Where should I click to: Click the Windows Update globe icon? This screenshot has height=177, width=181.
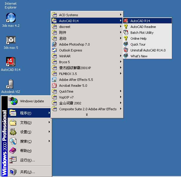pyautogui.click(x=13, y=101)
